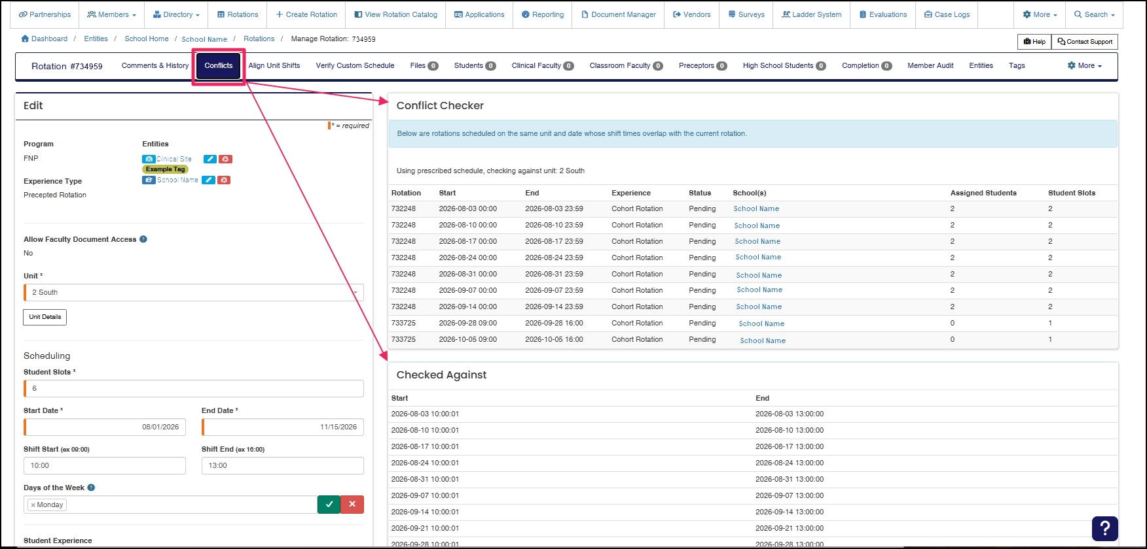Click Example Tag label under Clinical Site
1147x549 pixels.
click(165, 169)
